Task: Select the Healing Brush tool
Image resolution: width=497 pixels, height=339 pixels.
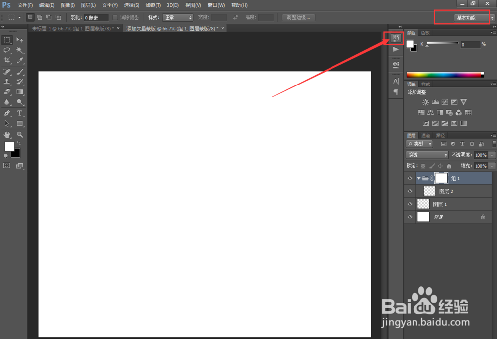Action: pos(7,72)
